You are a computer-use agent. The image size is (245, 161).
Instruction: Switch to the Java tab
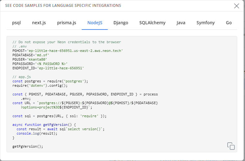pyautogui.click(x=181, y=23)
